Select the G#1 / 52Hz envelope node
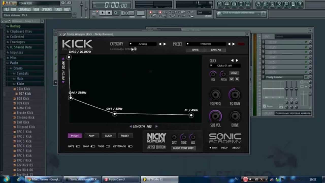This screenshot has height=183, width=325. [x=115, y=114]
